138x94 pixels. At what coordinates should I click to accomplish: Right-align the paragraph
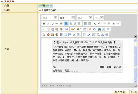pyautogui.click(x=75, y=23)
